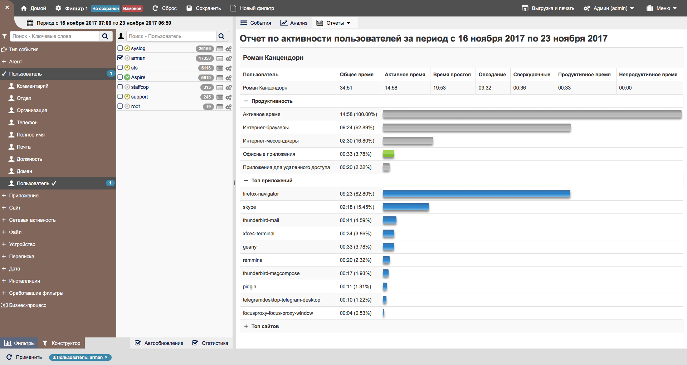Toggle the Статистика checkbox
This screenshot has height=365, width=687.
(x=195, y=343)
